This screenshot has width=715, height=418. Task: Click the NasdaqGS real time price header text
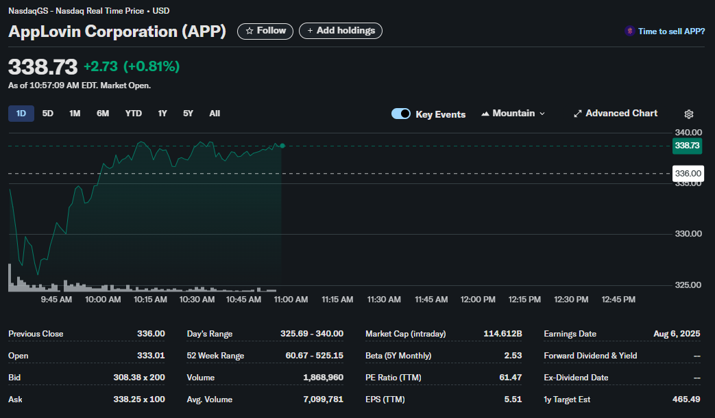click(x=89, y=11)
